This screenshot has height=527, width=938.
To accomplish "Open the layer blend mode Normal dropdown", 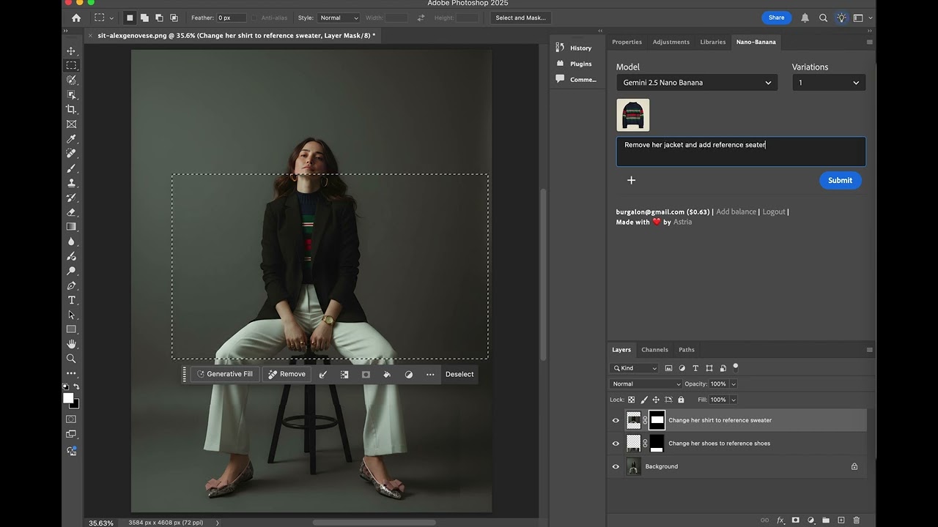I will 646,384.
